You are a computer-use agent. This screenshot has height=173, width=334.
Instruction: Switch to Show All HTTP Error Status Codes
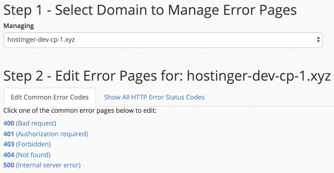pyautogui.click(x=154, y=97)
